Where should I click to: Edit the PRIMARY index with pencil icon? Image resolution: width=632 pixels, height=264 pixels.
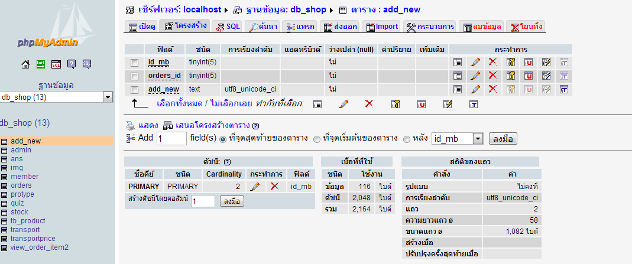coord(255,186)
